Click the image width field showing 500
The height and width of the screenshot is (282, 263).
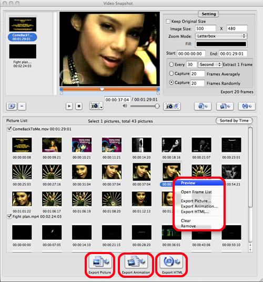tap(205, 28)
